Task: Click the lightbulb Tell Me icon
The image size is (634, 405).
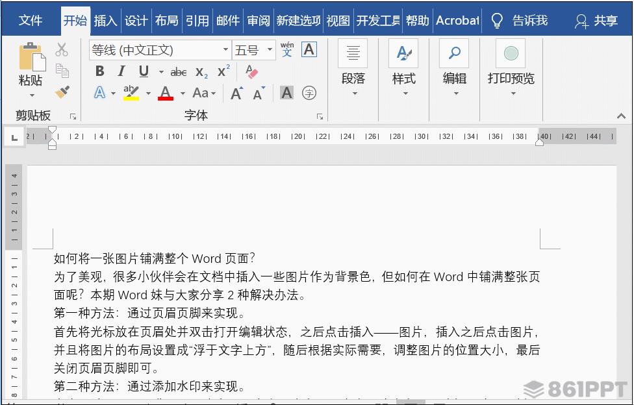Action: click(x=497, y=21)
